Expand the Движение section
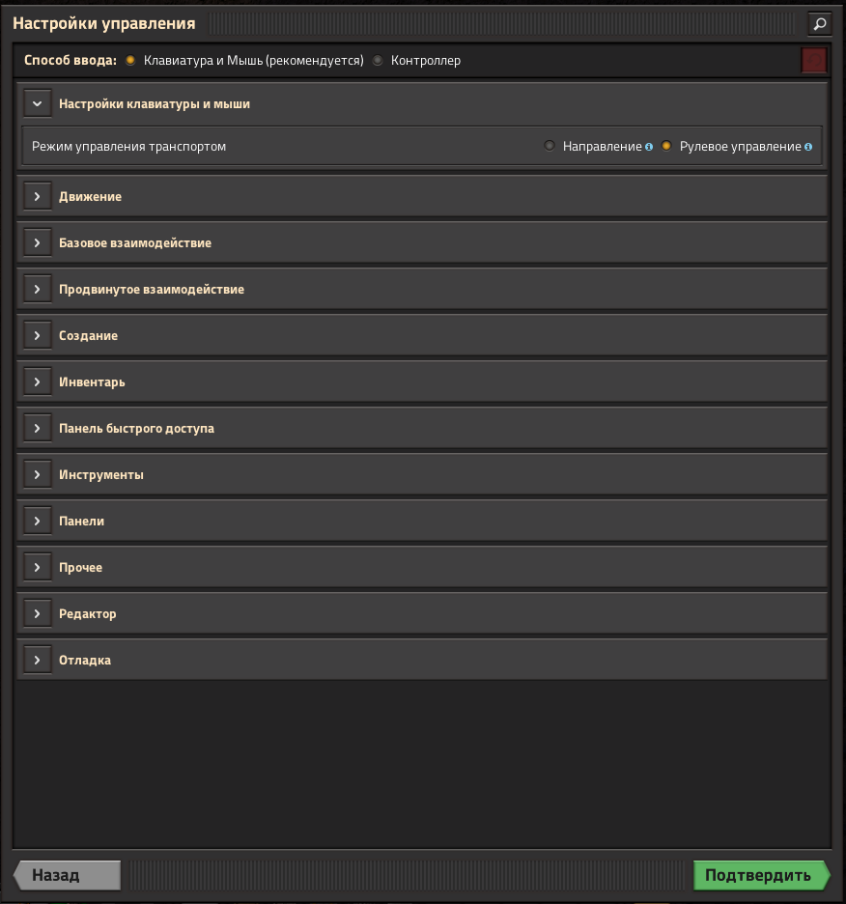 (x=38, y=197)
